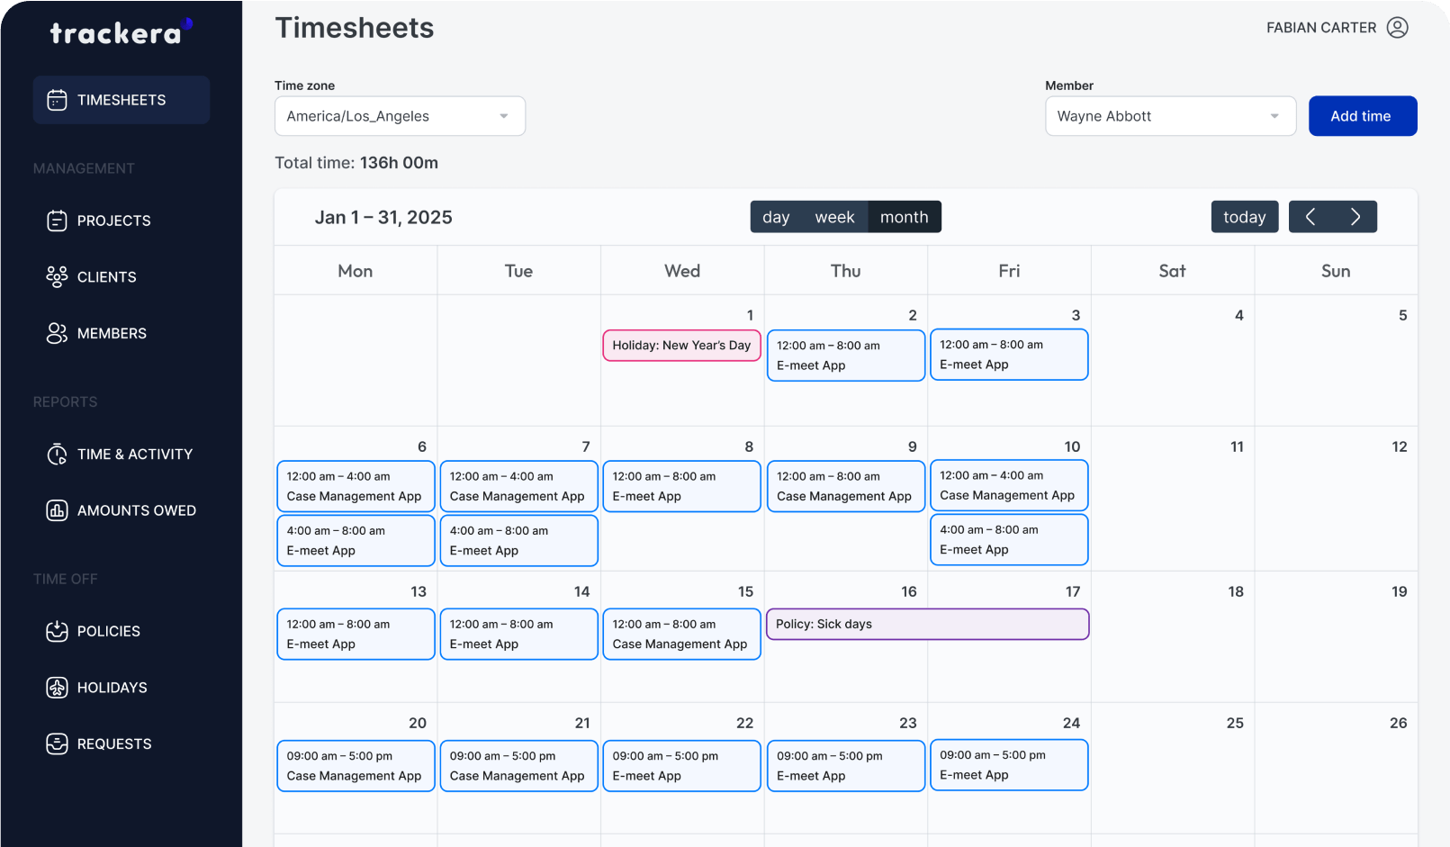Viewport: 1450px width, 847px height.
Task: Open the Policy: Sick days entry
Action: click(927, 624)
